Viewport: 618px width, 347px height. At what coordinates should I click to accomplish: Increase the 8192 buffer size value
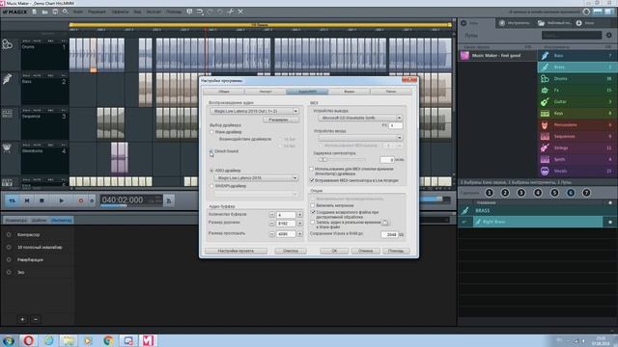[x=300, y=224]
